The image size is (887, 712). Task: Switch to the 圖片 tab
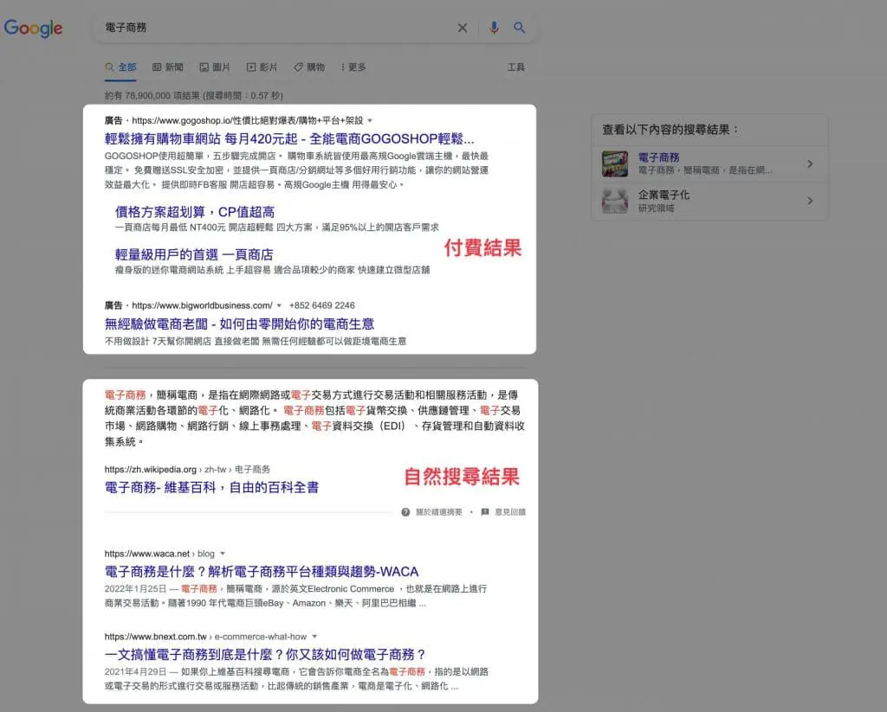coord(215,67)
